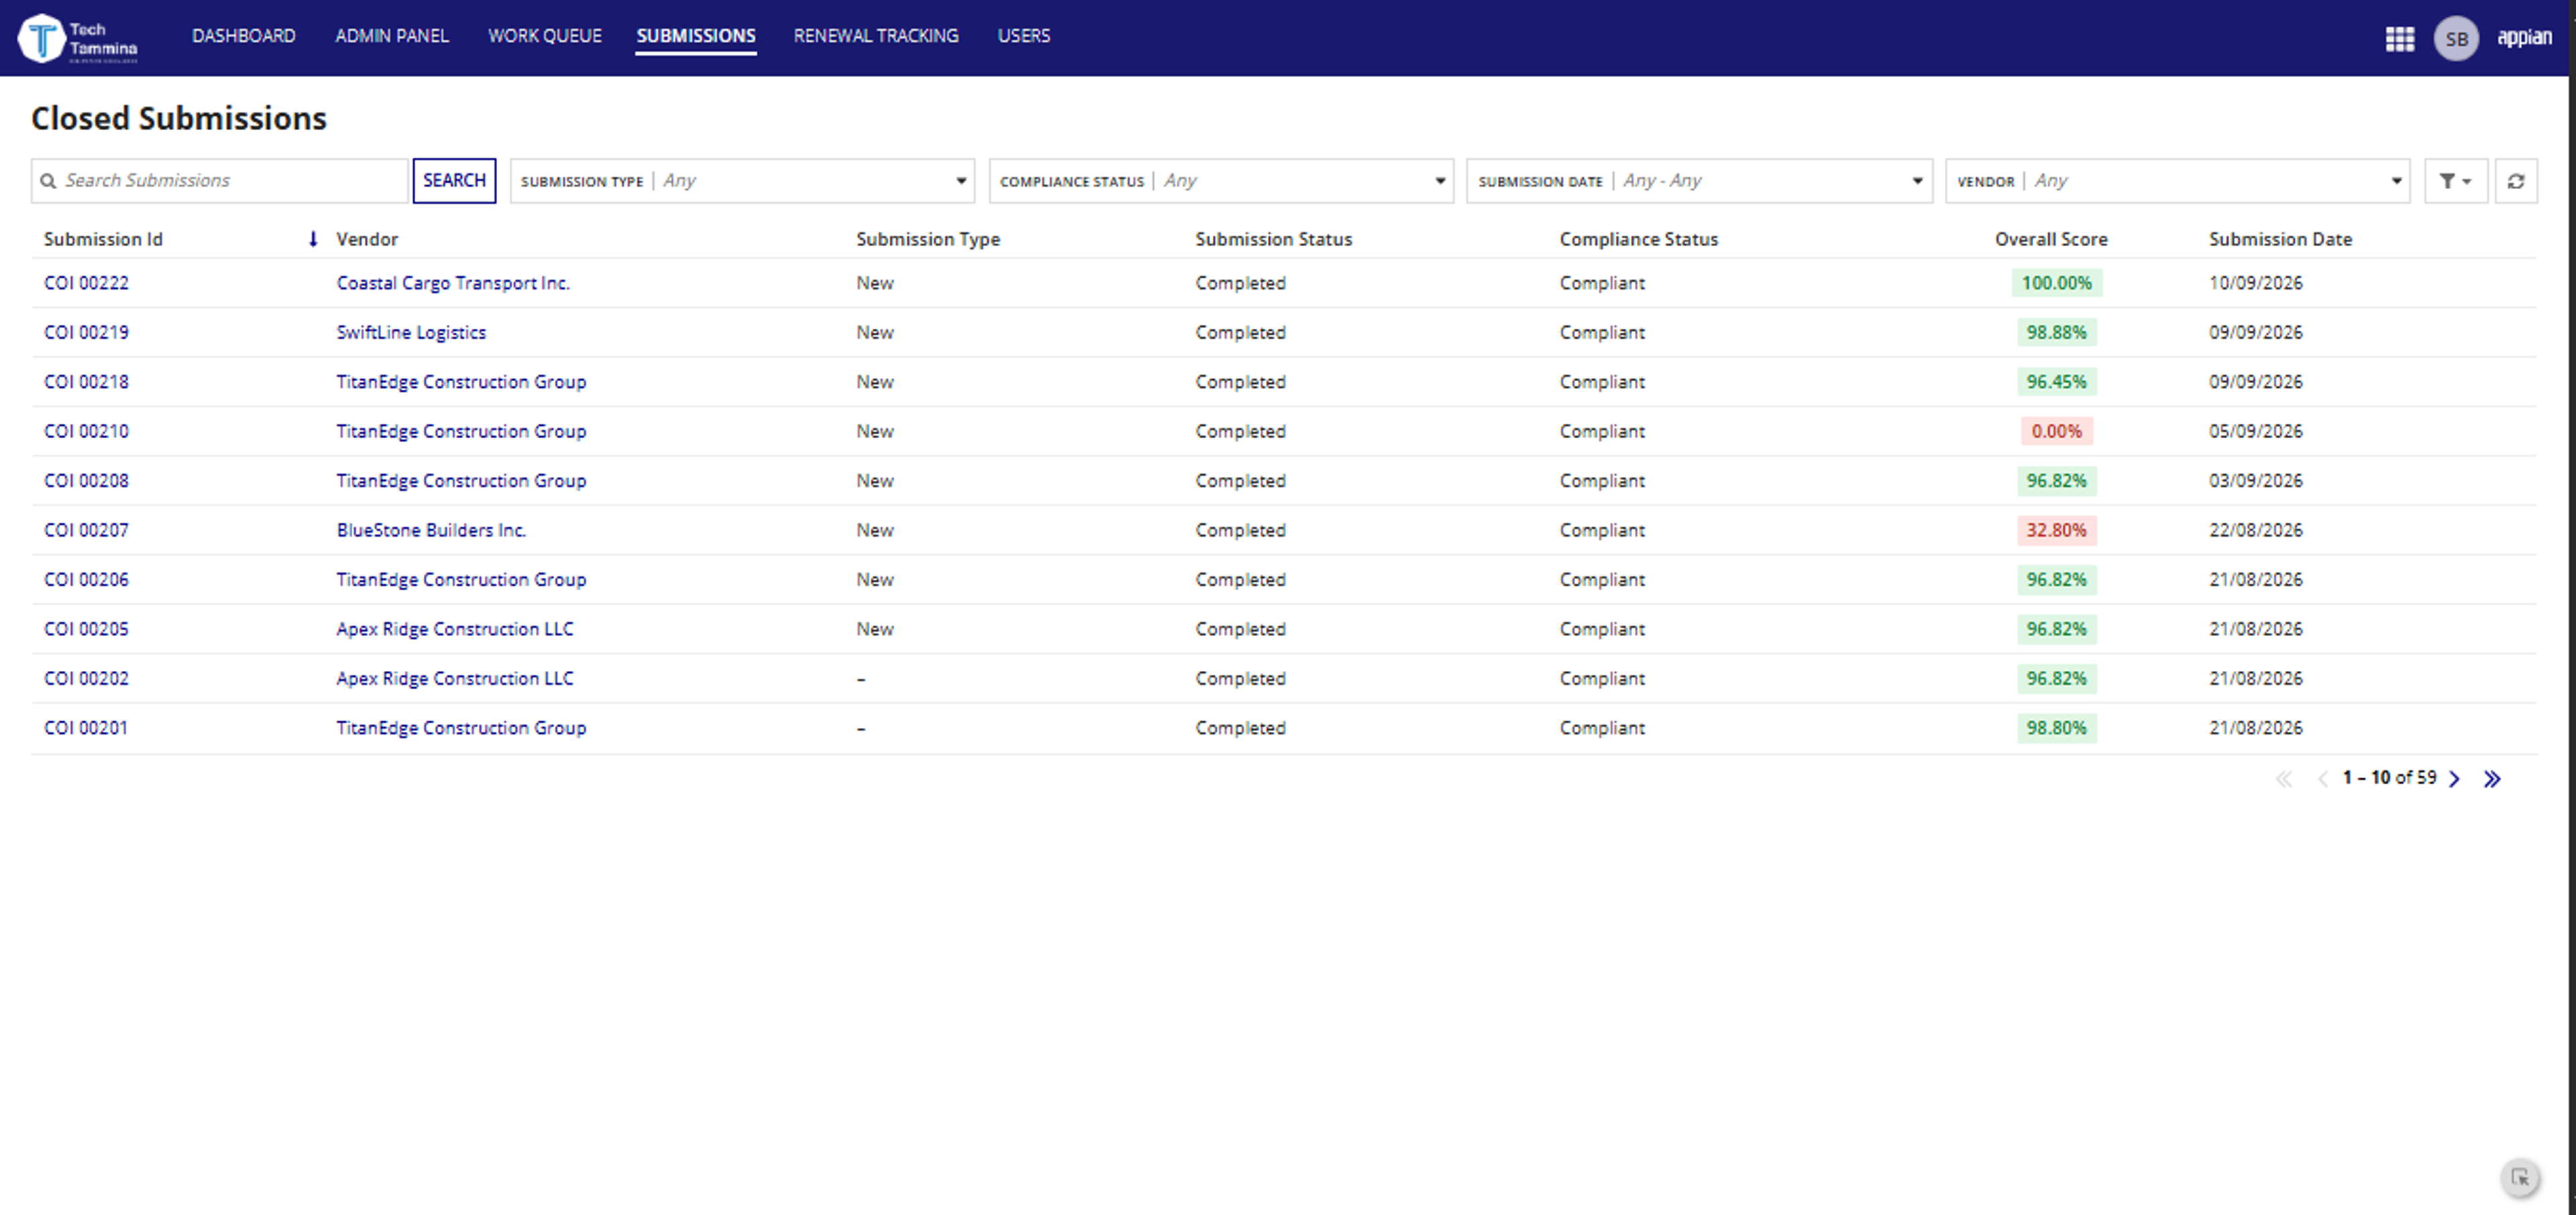Click the red 0.00% score badge
This screenshot has width=2576, height=1215.
click(2056, 431)
